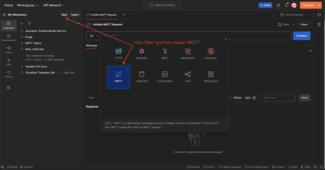
Task: Open the V5 protocol version dropdown
Action: pyautogui.click(x=93, y=35)
